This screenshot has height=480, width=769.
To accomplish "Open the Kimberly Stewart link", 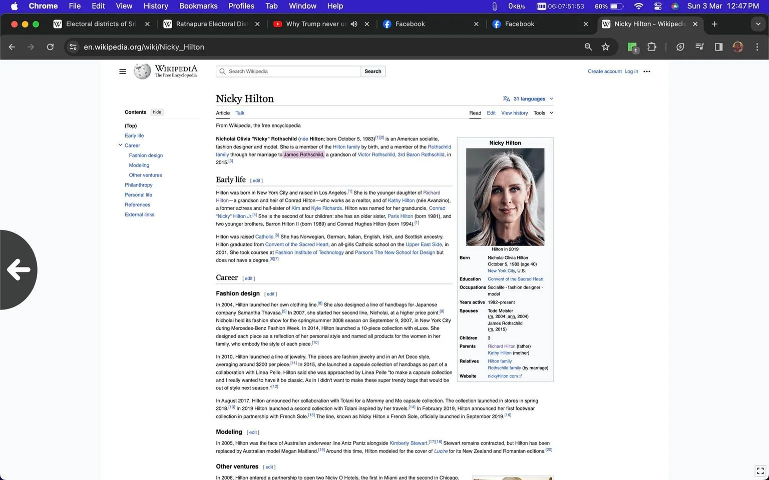I will click(x=409, y=443).
